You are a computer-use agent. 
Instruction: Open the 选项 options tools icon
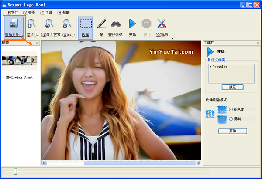(x=162, y=24)
